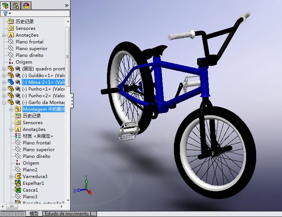Select the white left handlebar grip
The image size is (282, 217).
pyautogui.click(x=181, y=35)
